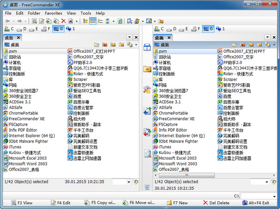Open the search icon dropdown arrow
Screen dimensions: 280x209
click(77, 21)
